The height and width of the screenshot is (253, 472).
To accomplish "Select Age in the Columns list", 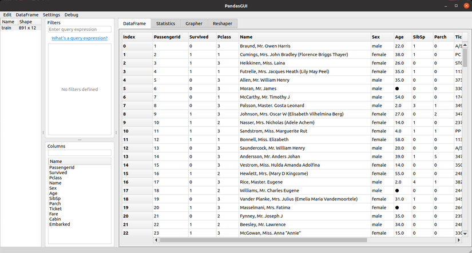I will point(53,193).
